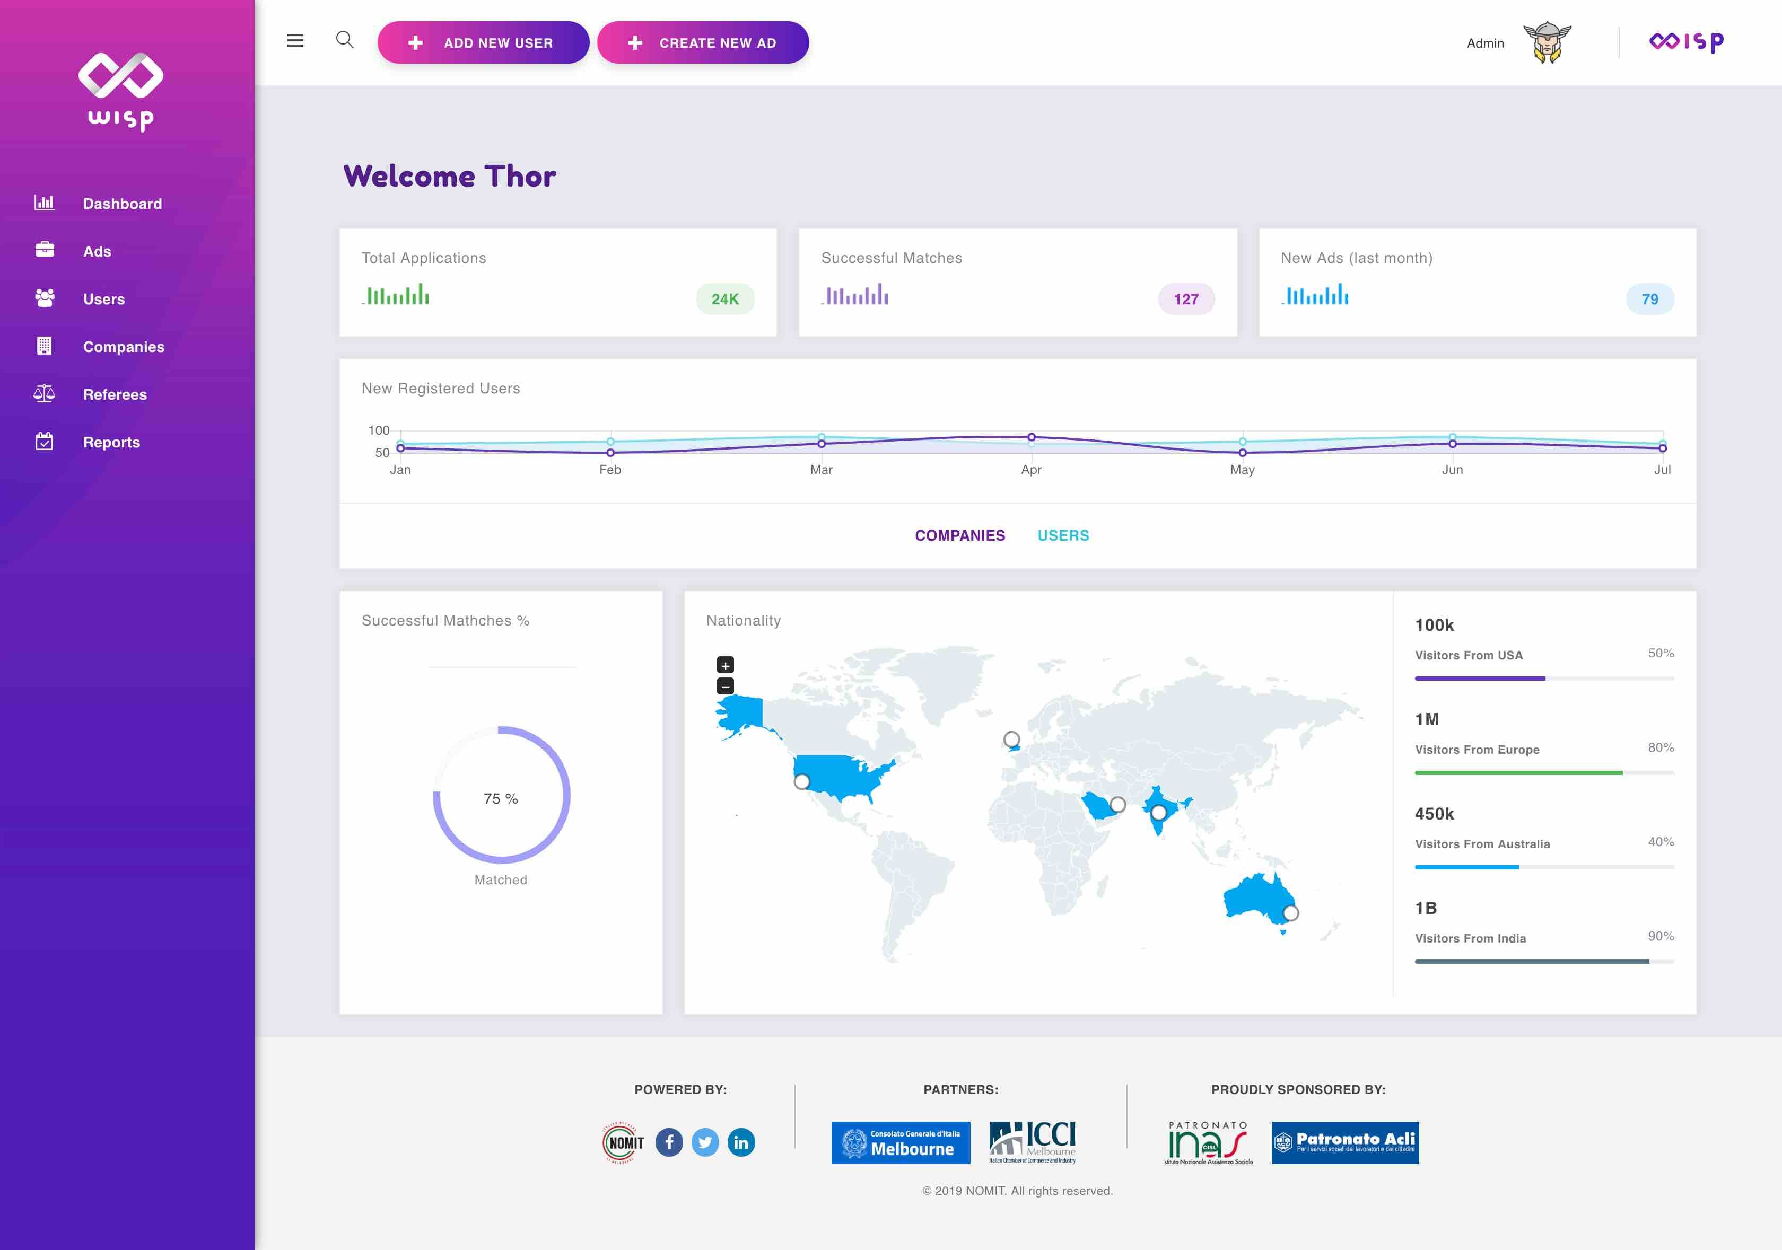Open Reports from the sidebar
This screenshot has height=1250, width=1782.
pos(111,442)
